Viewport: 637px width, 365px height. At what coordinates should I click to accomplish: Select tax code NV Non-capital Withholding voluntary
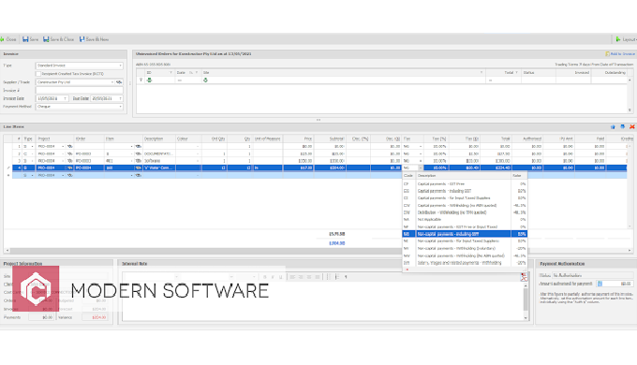click(465, 248)
